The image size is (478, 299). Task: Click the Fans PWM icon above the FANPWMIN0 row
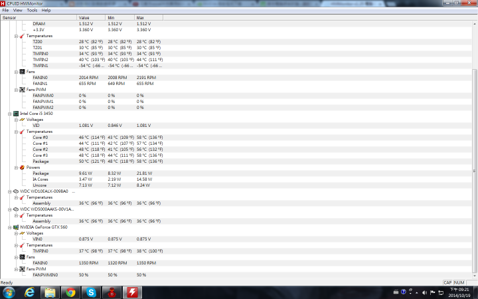[x=22, y=269]
